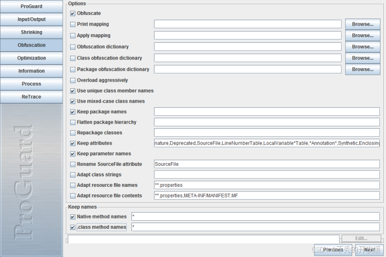Toggle .class method names checkbox
Viewport: 386px width, 257px height.
72,227
